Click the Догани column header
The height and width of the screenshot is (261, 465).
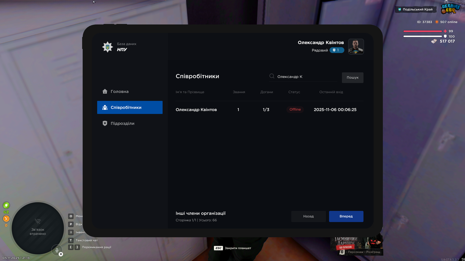point(267,92)
